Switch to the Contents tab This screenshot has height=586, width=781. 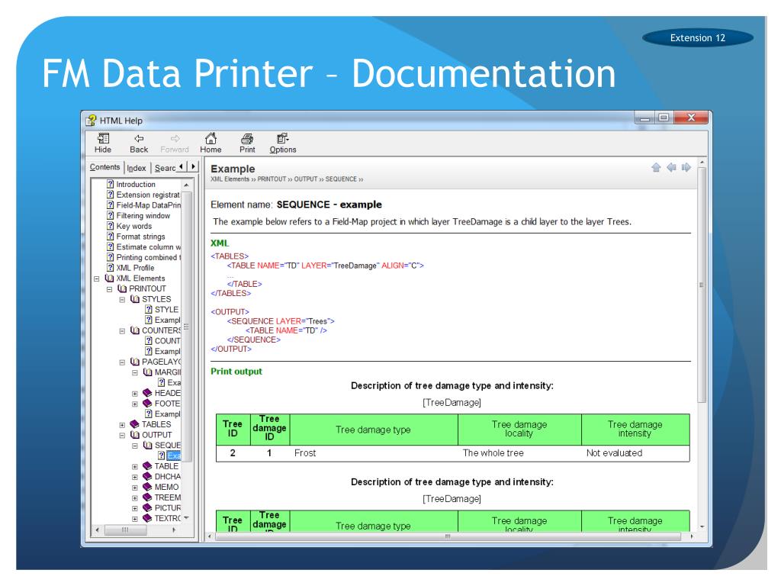pyautogui.click(x=104, y=167)
